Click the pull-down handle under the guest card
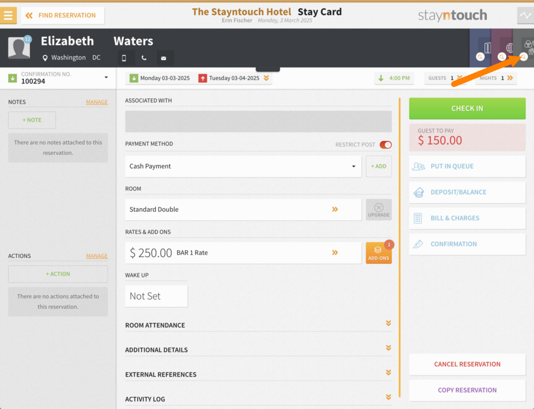 click(268, 69)
